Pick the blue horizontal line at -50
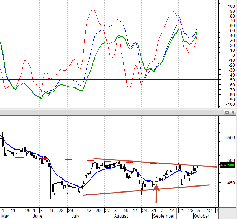This screenshot has width=237, height=219. point(109,79)
